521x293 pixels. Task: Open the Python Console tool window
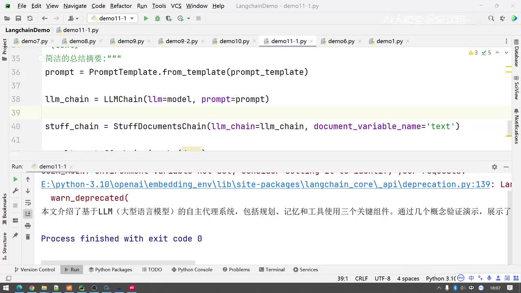coord(192,269)
